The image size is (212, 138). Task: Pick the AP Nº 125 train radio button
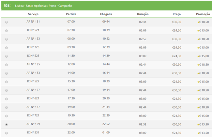(6, 65)
